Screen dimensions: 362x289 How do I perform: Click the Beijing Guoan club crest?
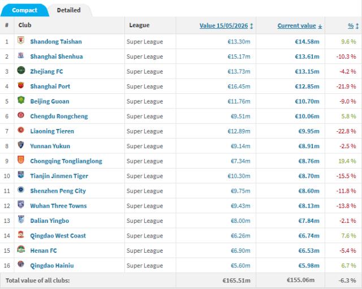point(21,100)
